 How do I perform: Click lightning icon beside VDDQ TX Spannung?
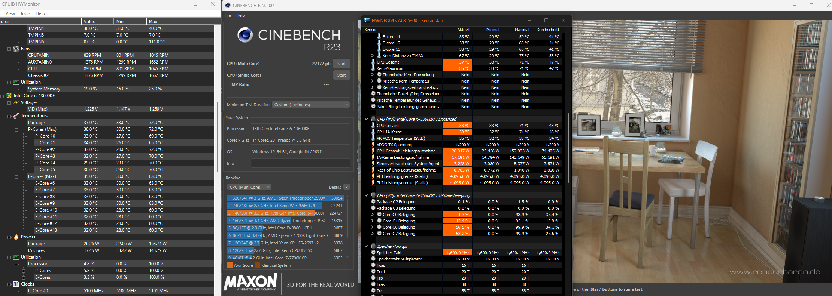373,145
